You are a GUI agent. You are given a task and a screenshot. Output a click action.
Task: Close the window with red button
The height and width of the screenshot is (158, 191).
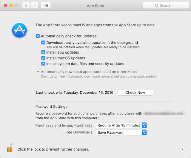click(x=5, y=6)
